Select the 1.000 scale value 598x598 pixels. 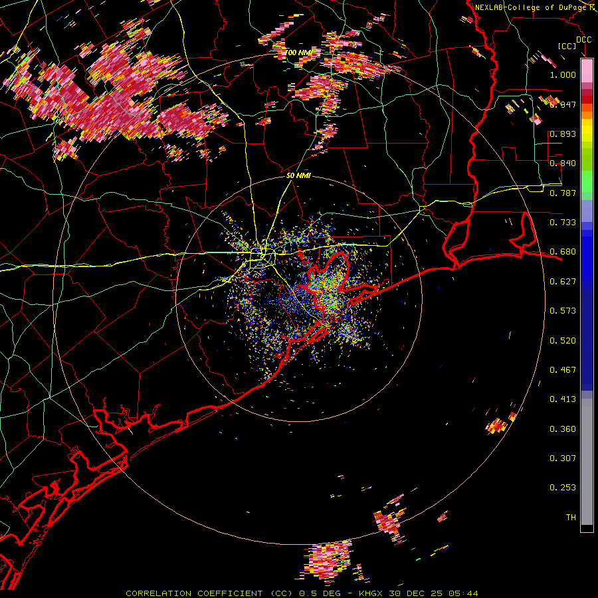click(563, 74)
